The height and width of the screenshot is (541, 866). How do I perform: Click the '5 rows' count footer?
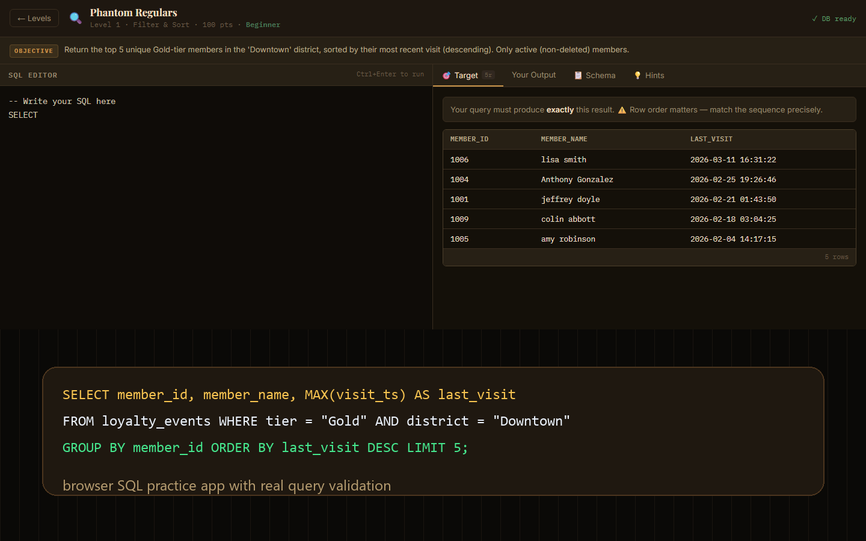[837, 257]
